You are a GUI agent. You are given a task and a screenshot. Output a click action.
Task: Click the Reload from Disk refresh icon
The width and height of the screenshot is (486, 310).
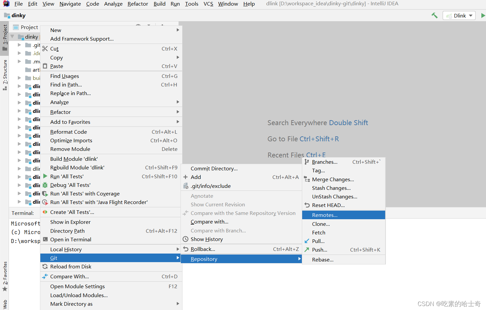coord(45,266)
